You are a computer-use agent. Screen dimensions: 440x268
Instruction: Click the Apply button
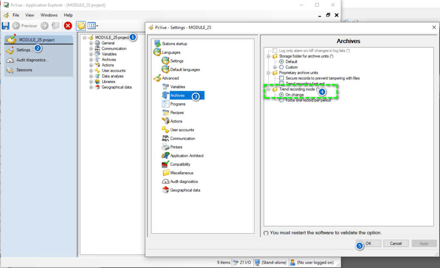[x=424, y=243]
